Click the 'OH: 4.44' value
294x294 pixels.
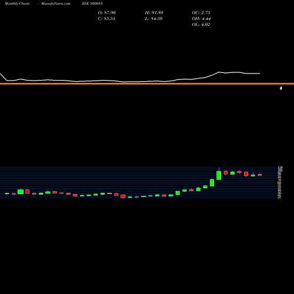[201, 19]
